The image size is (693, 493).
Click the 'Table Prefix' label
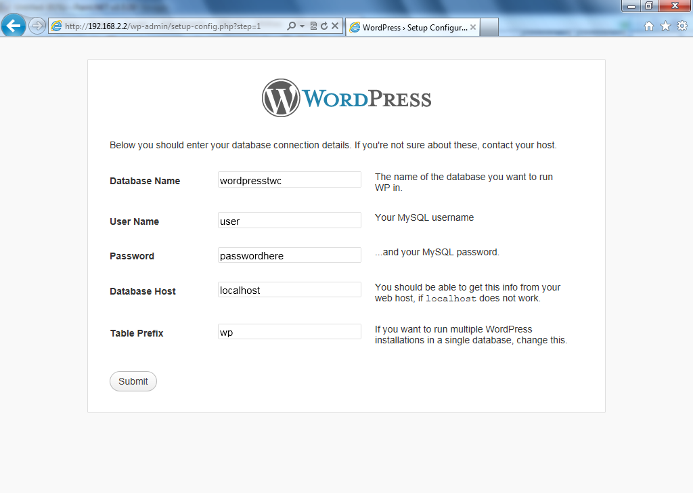pos(137,333)
